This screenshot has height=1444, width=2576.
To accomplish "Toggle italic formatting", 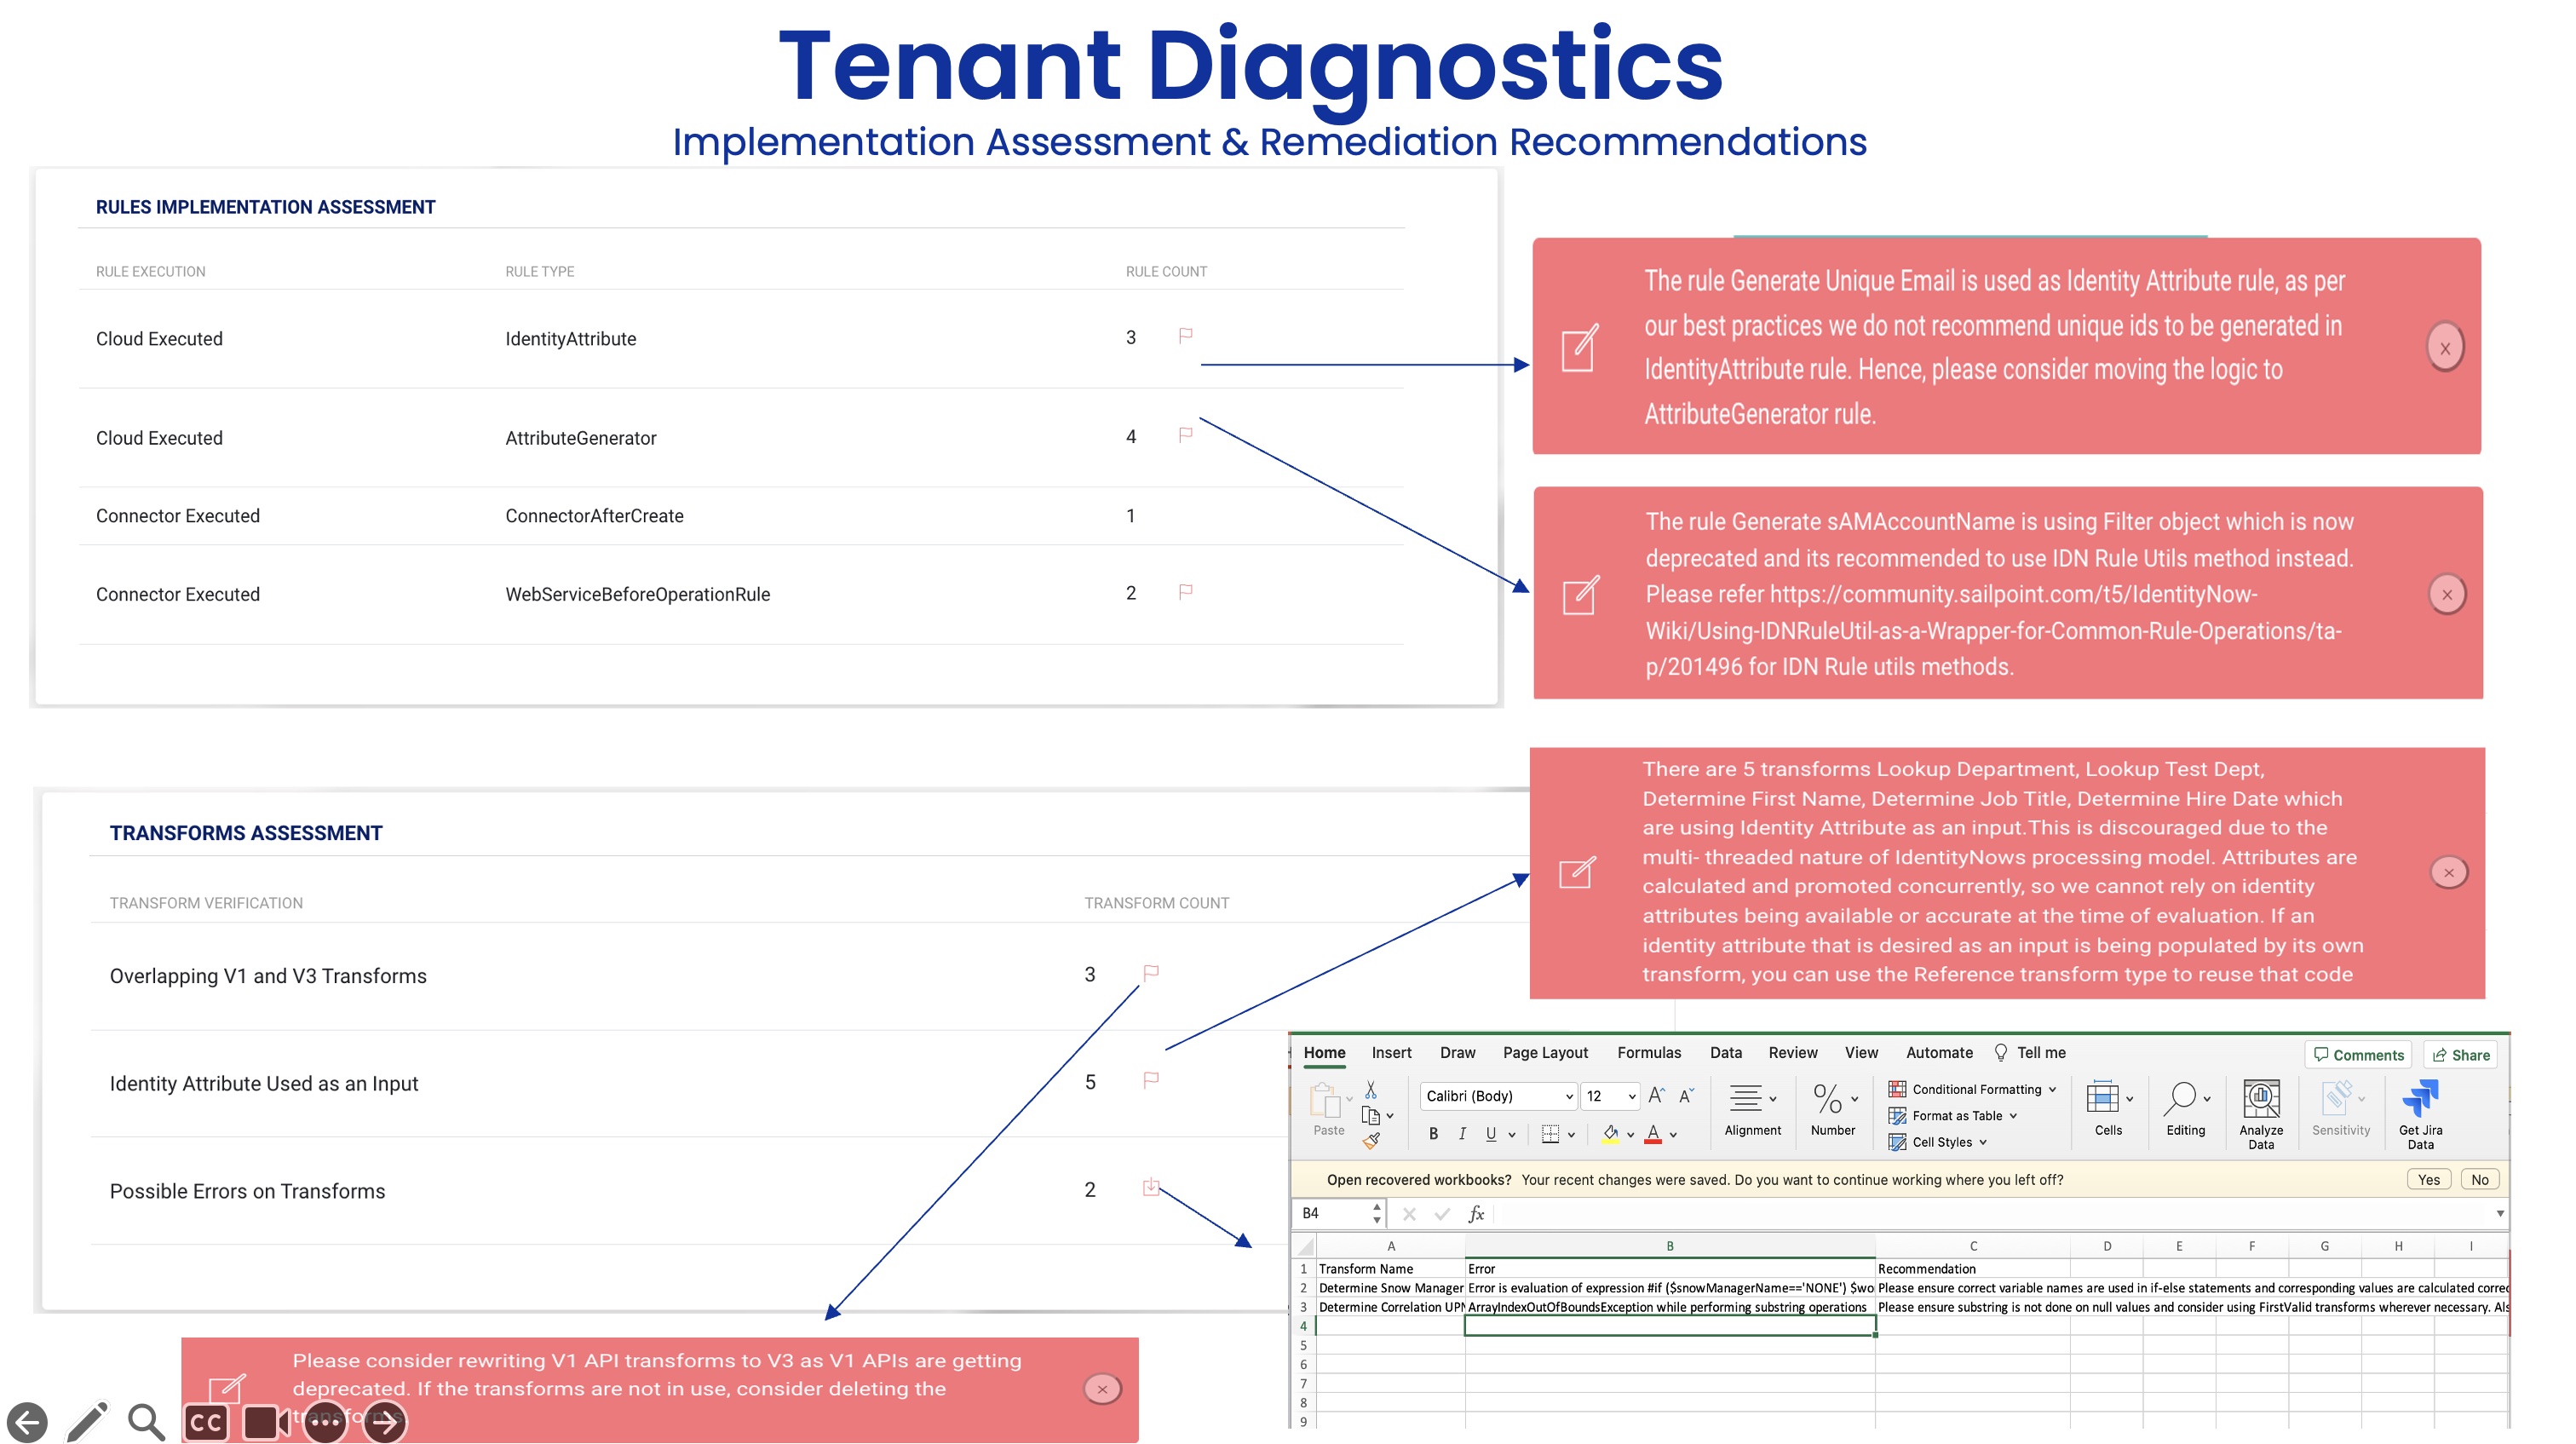I will [x=1462, y=1134].
